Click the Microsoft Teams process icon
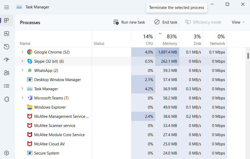This screenshot has height=159, width=250. [x=30, y=98]
